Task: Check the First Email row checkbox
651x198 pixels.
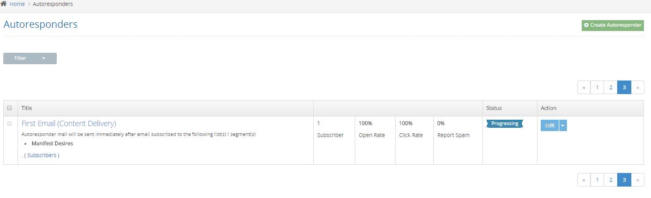Action: (9, 123)
